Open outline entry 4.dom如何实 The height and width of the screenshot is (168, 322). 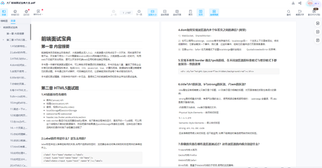pos(18,65)
